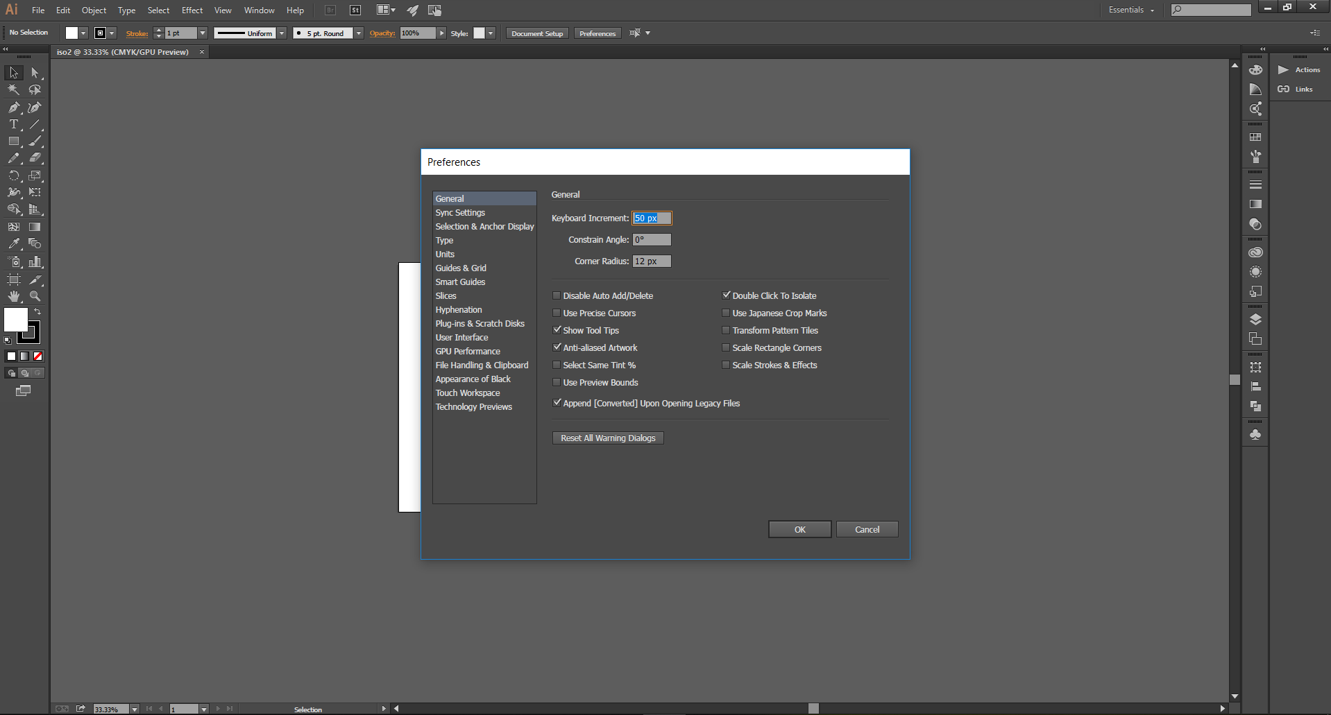Enable Use Precise Cursors
The width and height of the screenshot is (1331, 715).
[557, 313]
